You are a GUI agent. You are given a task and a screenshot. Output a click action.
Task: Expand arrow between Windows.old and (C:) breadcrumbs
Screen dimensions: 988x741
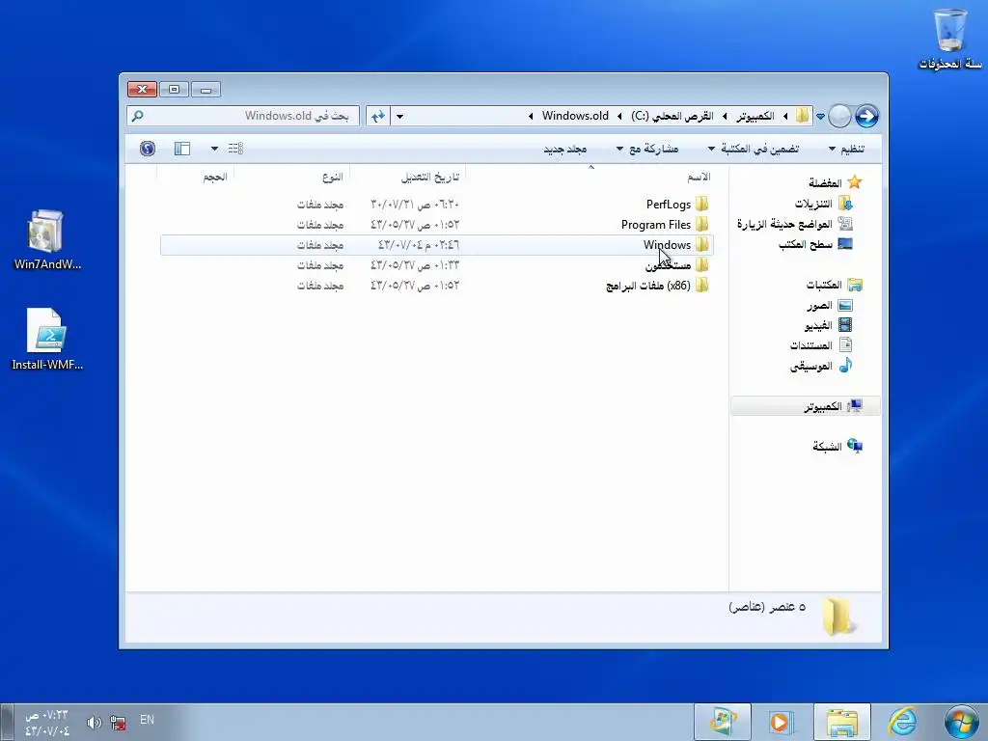(620, 116)
